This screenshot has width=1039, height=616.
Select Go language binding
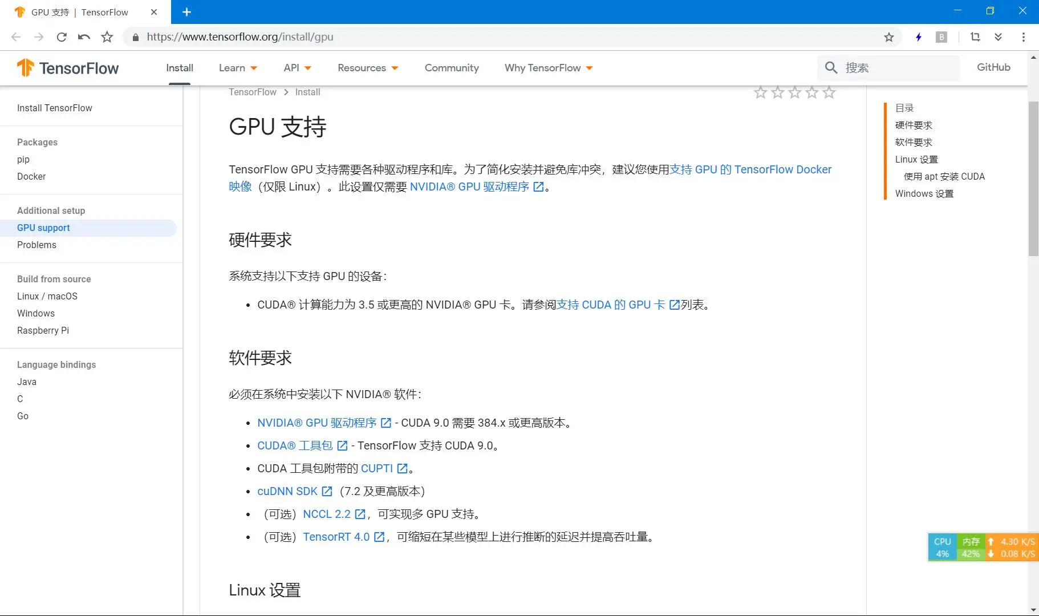(23, 416)
